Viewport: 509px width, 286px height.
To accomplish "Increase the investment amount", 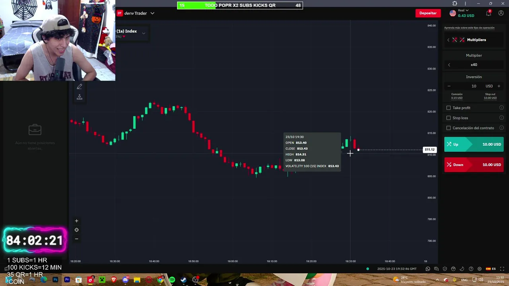I will [x=499, y=86].
